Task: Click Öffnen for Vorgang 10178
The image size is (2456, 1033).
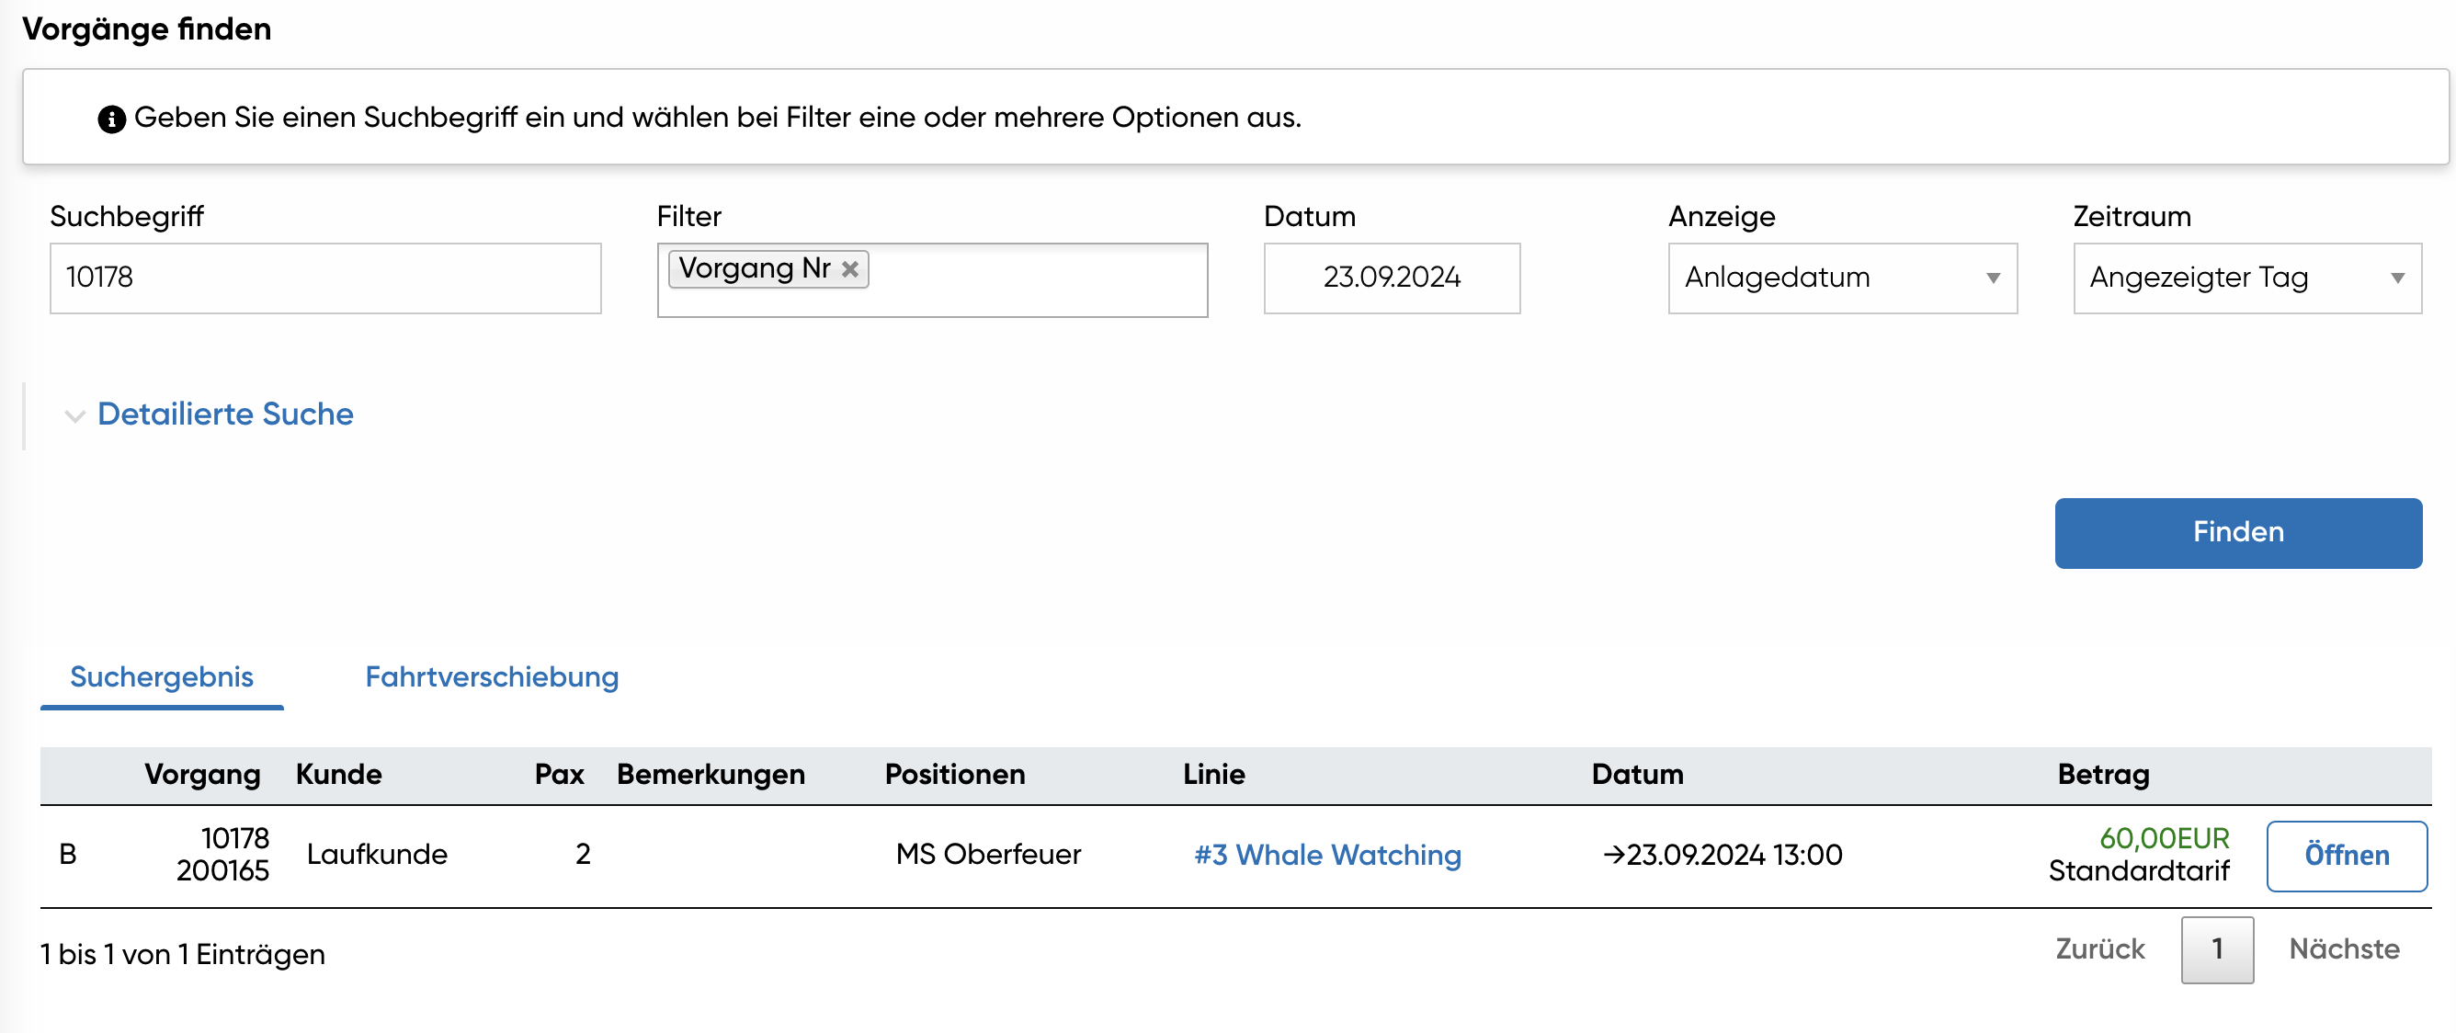Action: pos(2347,856)
